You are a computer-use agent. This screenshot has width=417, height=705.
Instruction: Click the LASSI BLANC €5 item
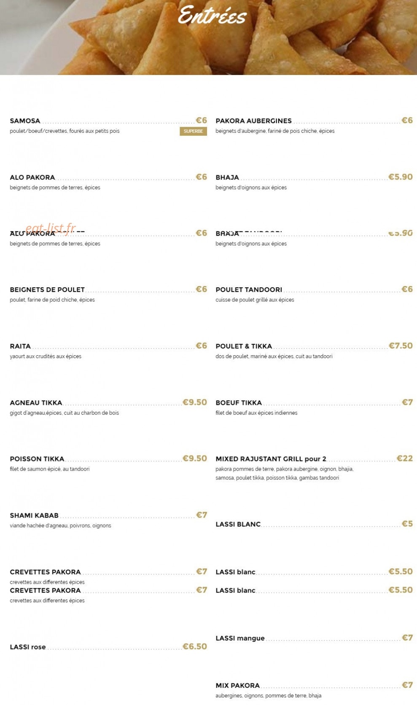click(x=238, y=524)
